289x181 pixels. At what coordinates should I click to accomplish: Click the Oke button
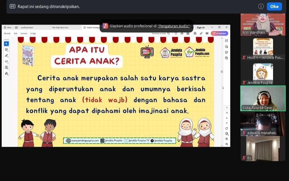[x=274, y=6]
